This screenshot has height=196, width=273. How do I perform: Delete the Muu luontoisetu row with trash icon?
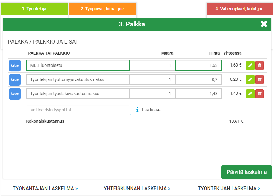click(260, 65)
